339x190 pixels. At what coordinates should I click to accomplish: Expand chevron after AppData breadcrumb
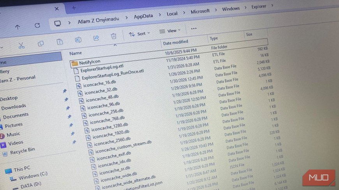(160, 15)
